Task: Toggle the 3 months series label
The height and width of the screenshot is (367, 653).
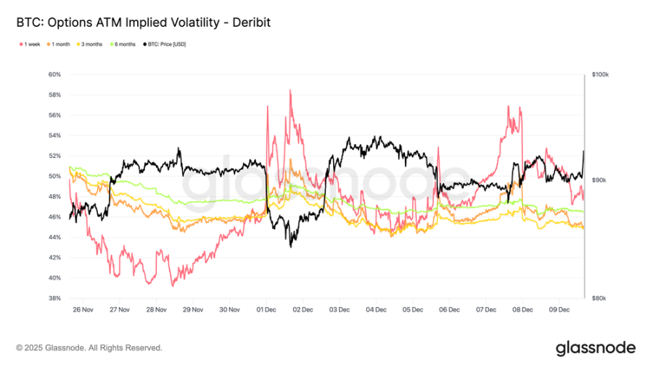Action: tap(92, 44)
